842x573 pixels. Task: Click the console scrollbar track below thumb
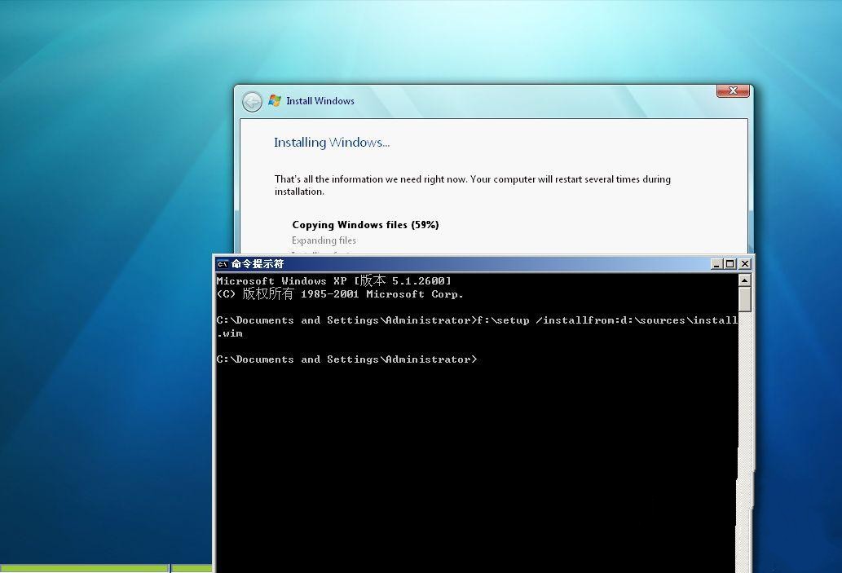click(x=744, y=391)
